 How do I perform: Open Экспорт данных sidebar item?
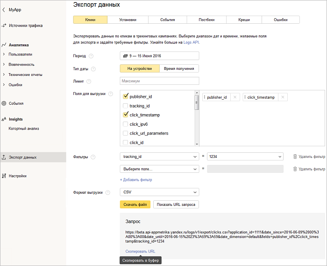point(33,157)
